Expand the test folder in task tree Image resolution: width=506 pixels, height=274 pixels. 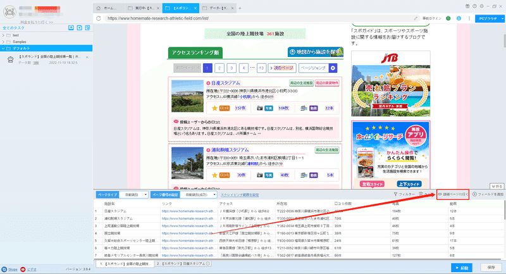pos(3,35)
